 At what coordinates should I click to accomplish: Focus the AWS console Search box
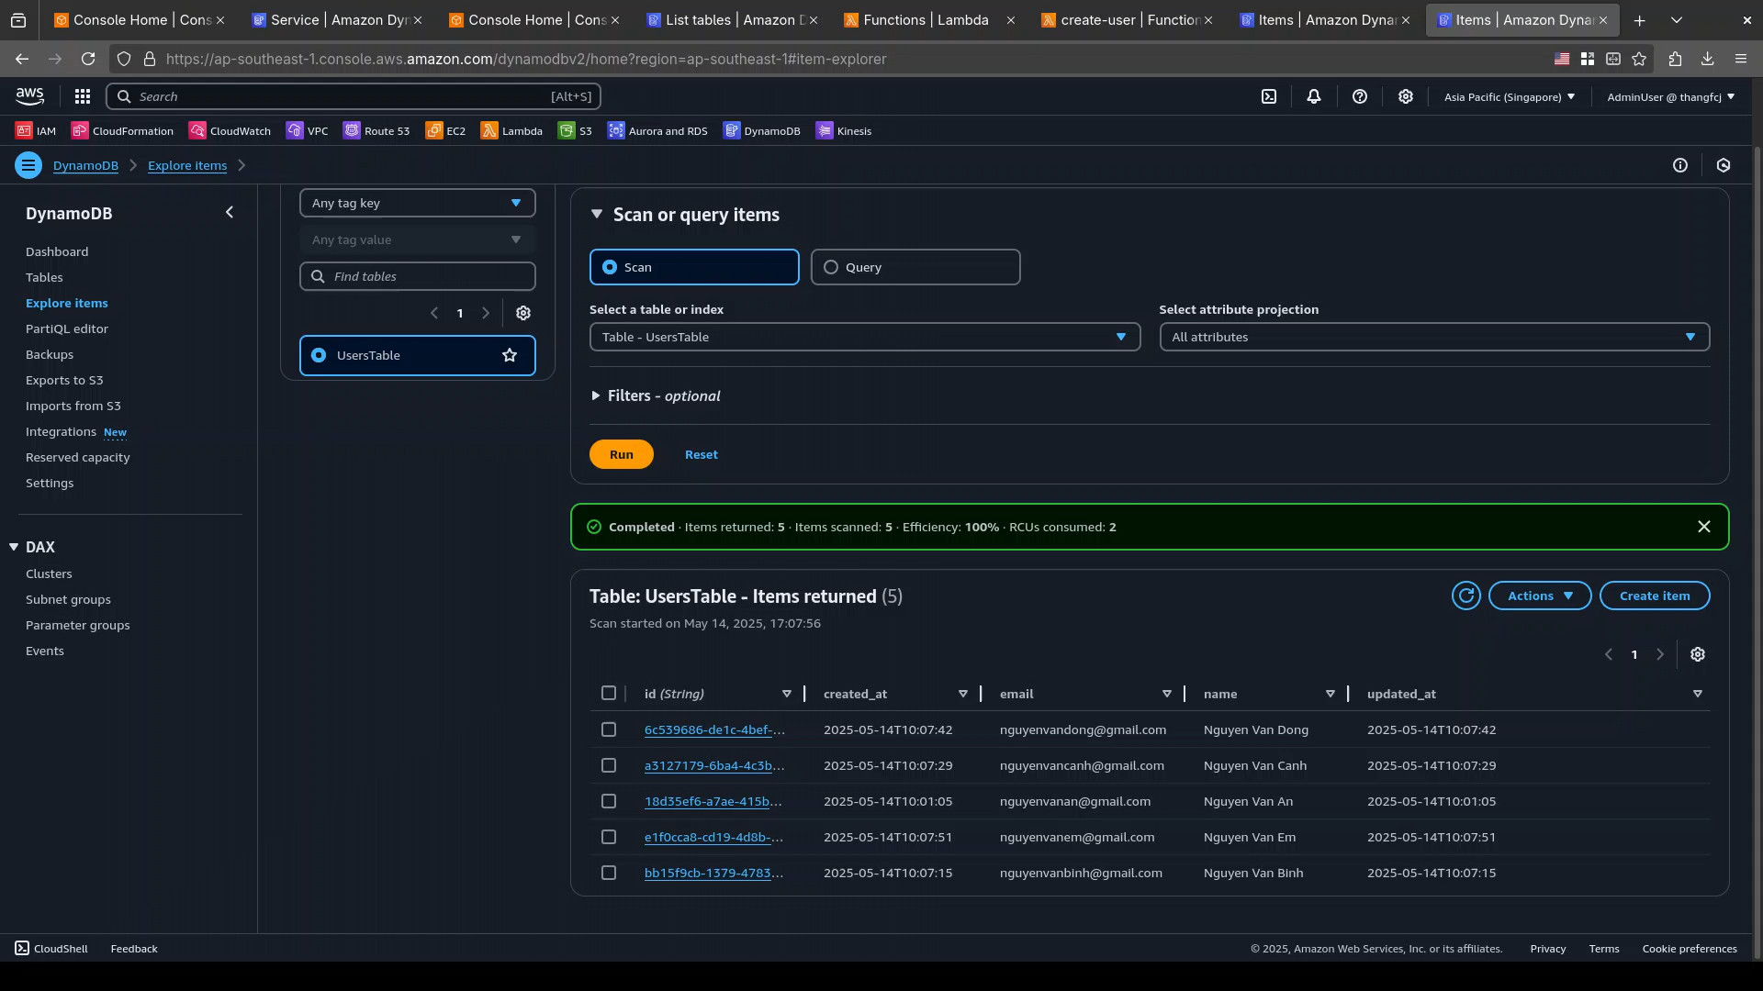coord(354,96)
